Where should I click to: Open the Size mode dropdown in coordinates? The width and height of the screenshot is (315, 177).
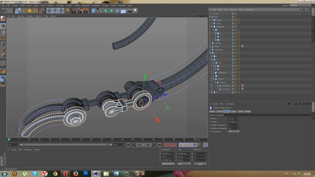tap(184, 164)
